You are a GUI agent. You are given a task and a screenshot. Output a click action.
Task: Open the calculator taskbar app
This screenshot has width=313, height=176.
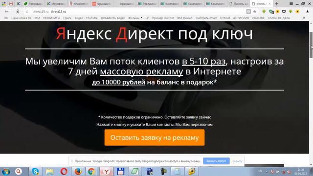(178, 172)
